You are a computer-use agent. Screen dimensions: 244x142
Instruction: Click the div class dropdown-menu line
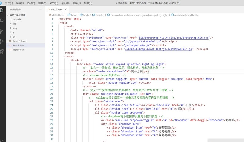click(121, 124)
